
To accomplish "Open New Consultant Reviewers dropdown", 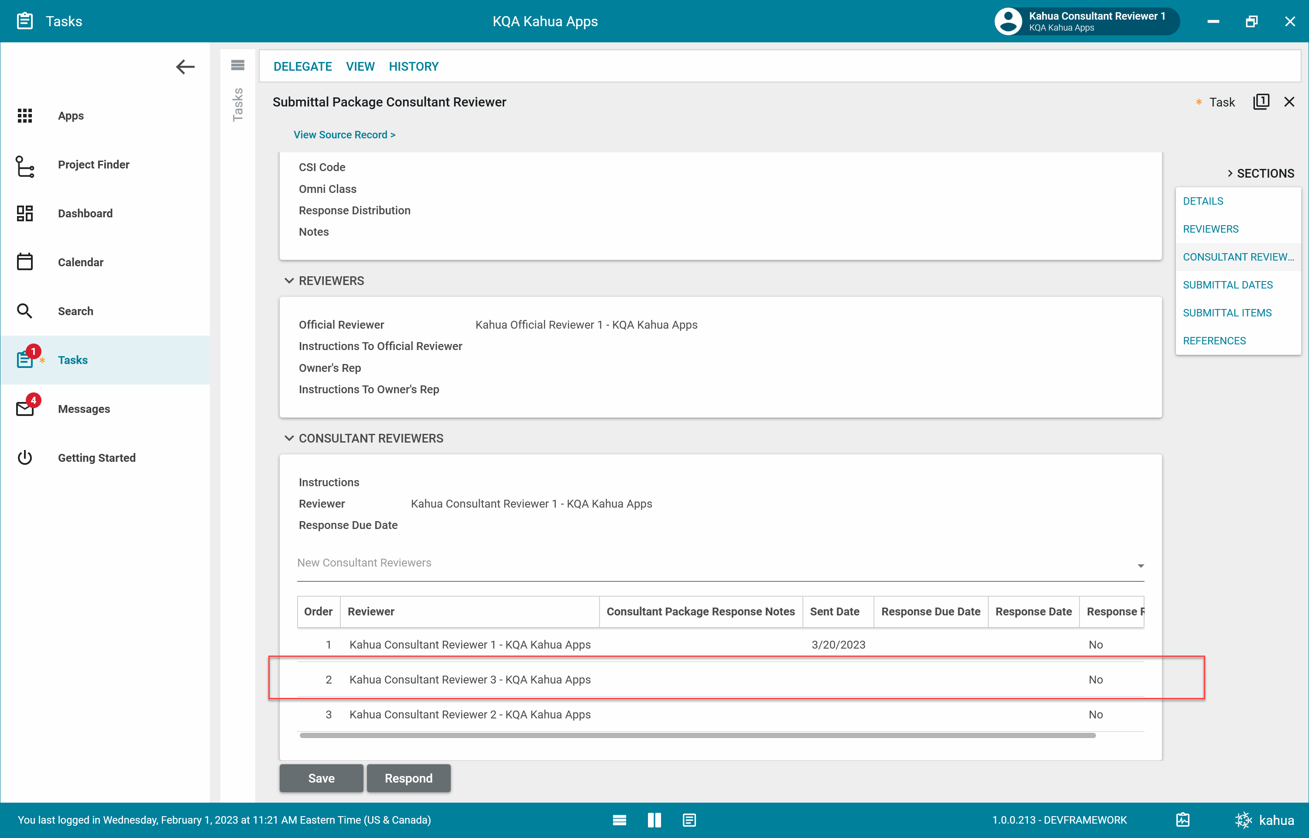I will [1141, 565].
